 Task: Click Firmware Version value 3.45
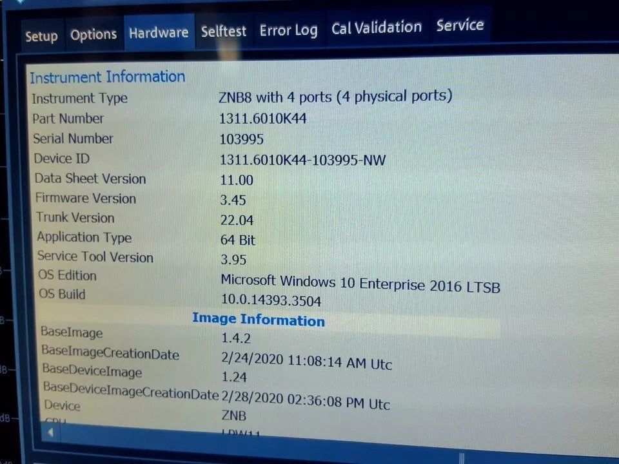point(233,200)
